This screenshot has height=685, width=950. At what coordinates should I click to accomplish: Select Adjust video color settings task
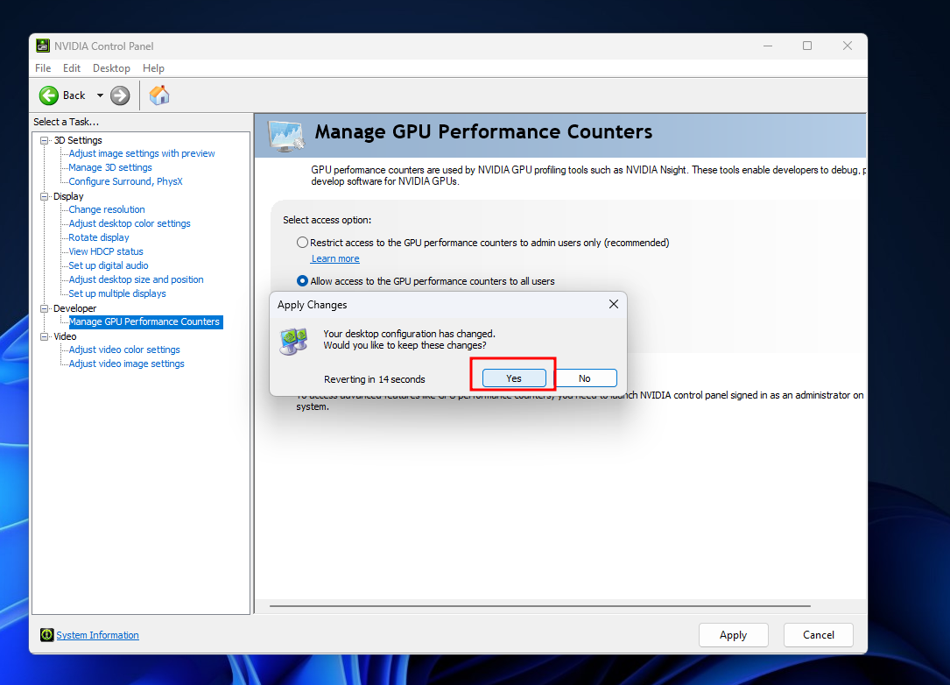[x=126, y=349]
